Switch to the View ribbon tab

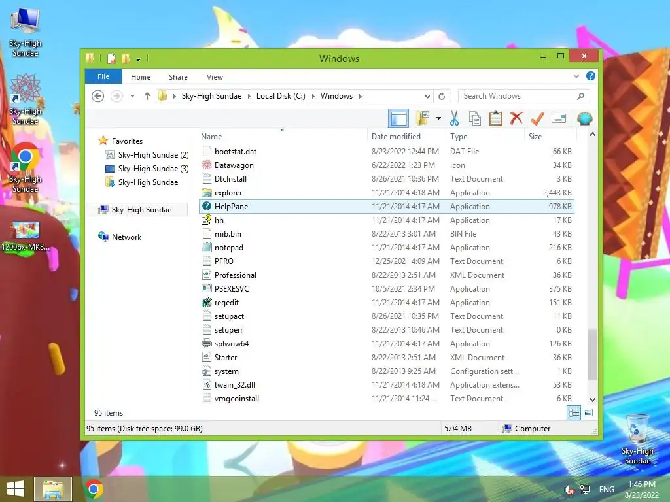point(215,77)
